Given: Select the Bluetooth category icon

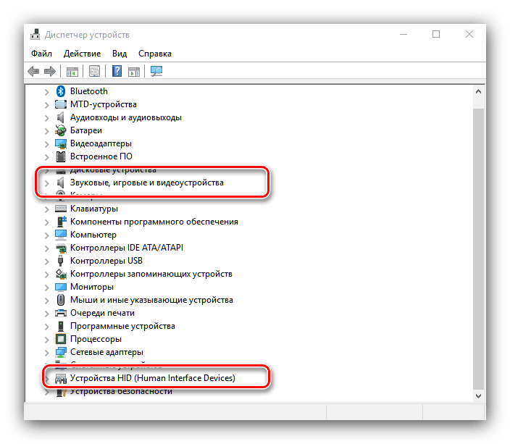Looking at the screenshot, I should click(61, 91).
